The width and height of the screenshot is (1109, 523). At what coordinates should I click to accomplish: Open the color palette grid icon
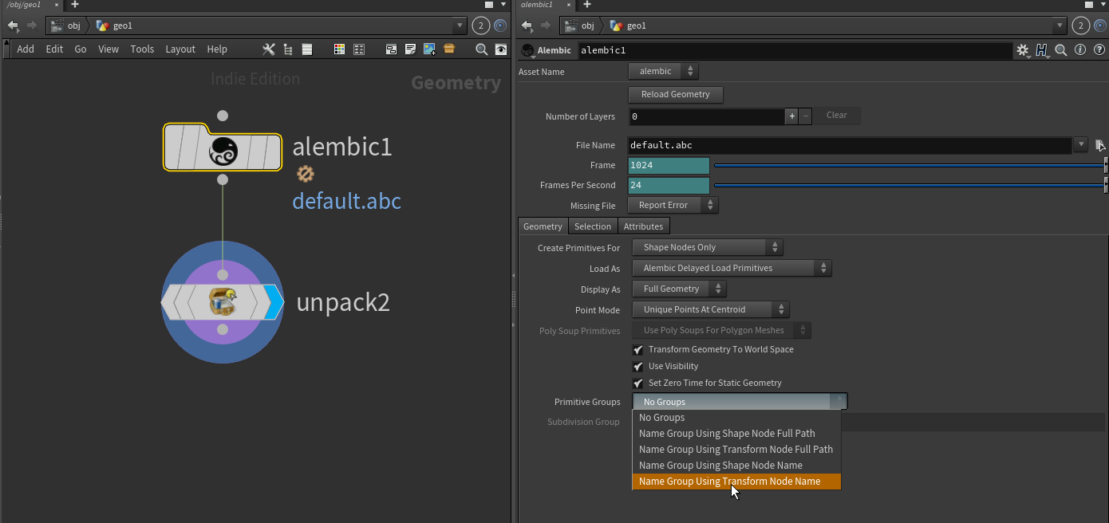pos(339,49)
